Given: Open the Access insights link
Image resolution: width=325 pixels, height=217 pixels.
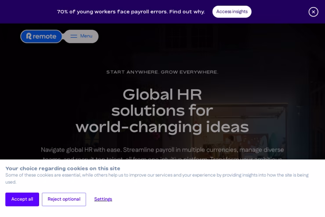Looking at the screenshot, I should (x=232, y=11).
